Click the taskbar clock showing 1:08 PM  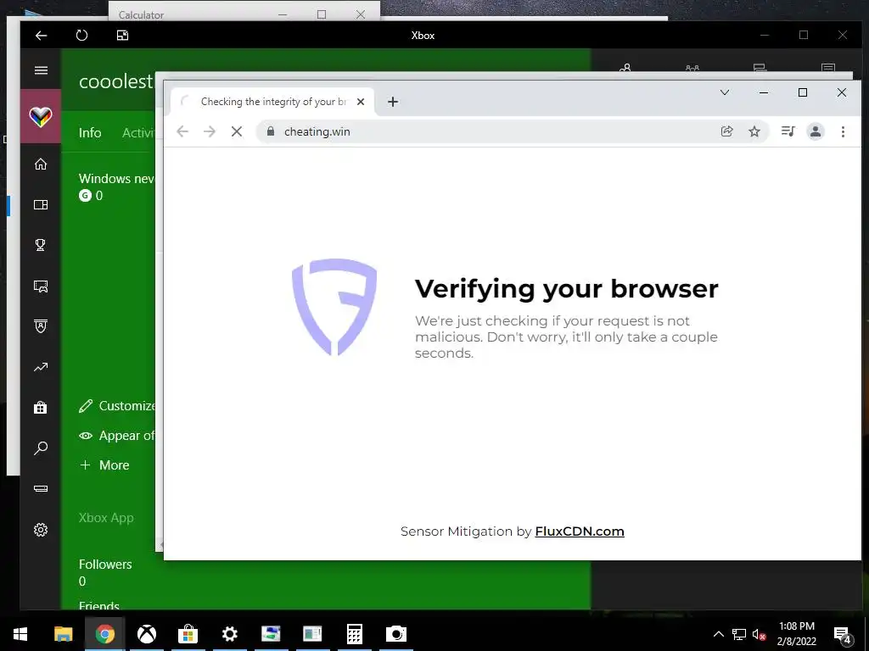pos(796,634)
